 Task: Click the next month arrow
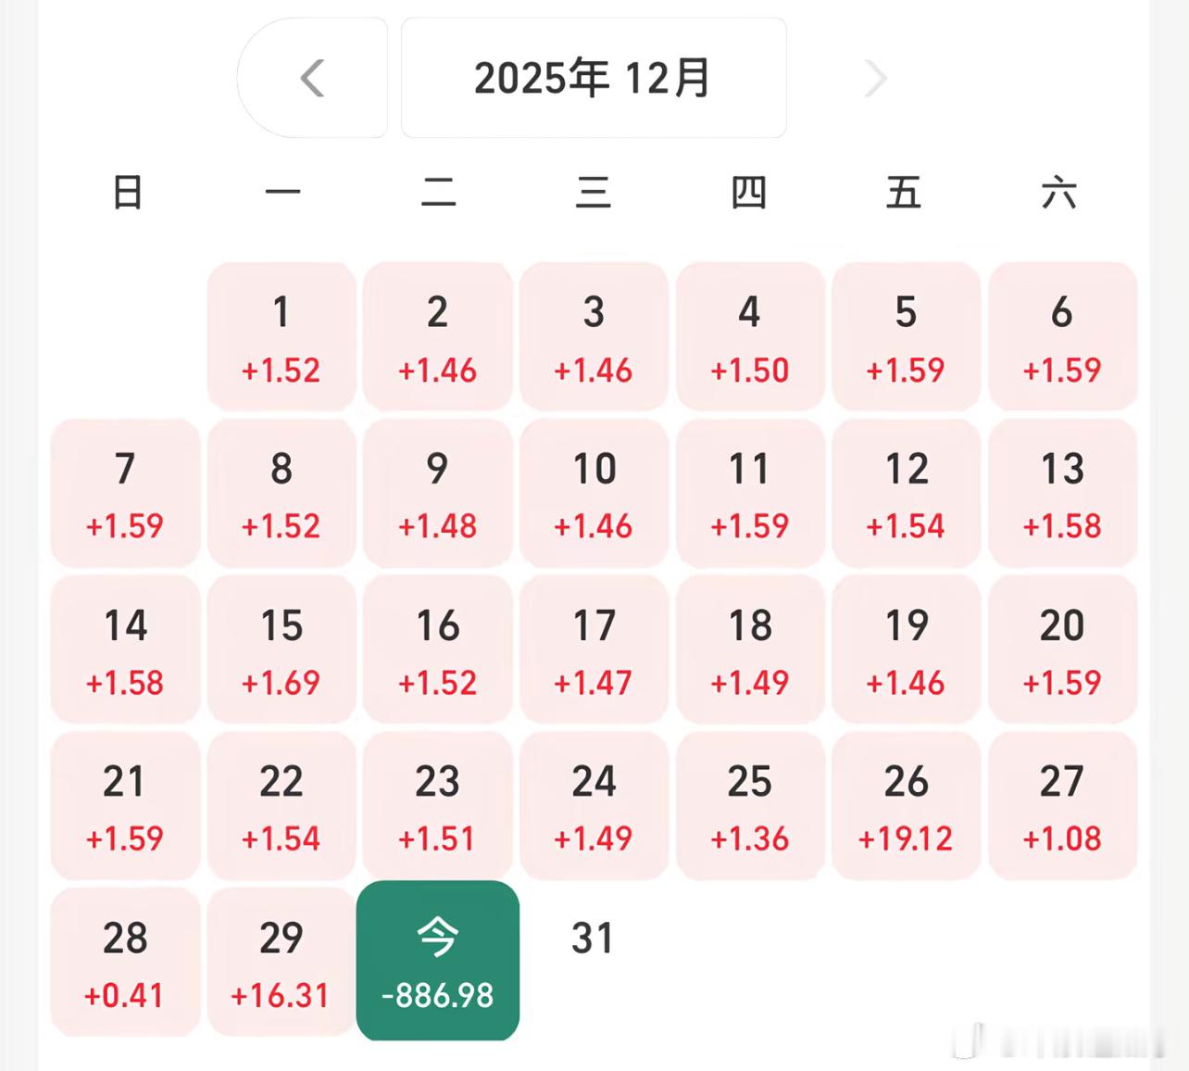[874, 79]
